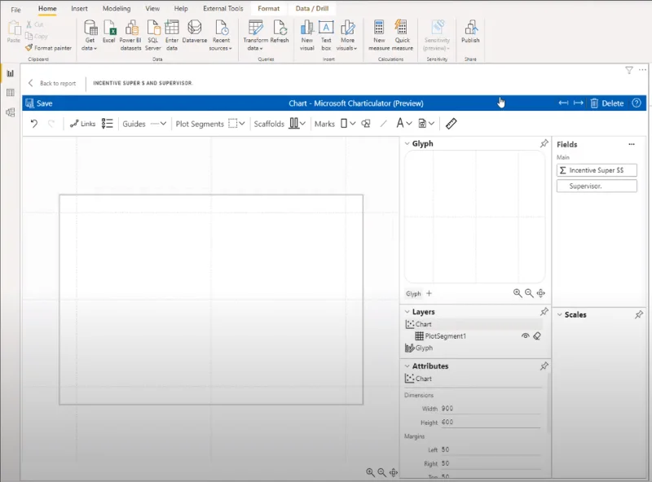This screenshot has height=482, width=652.
Task: Open the View ribbon tab
Action: click(152, 8)
